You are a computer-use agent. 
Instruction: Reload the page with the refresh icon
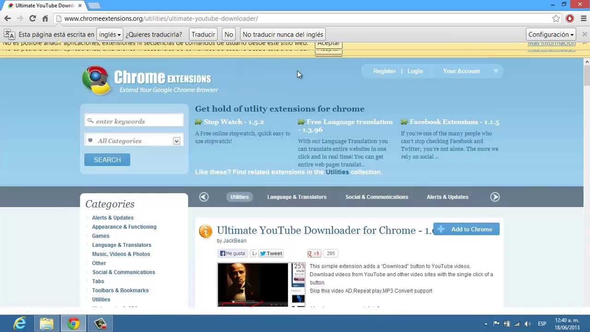32,18
